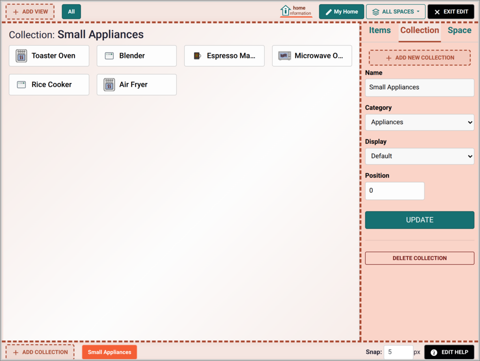Click the Exit Edit button label

pyautogui.click(x=456, y=12)
